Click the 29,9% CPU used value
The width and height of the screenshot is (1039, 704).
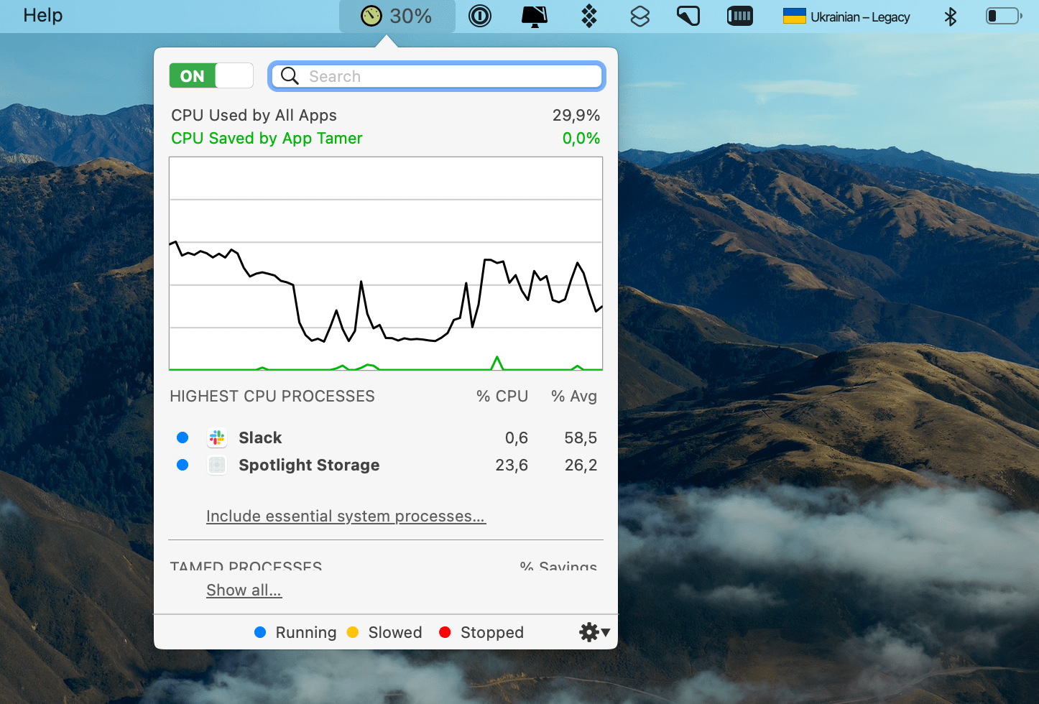point(576,115)
